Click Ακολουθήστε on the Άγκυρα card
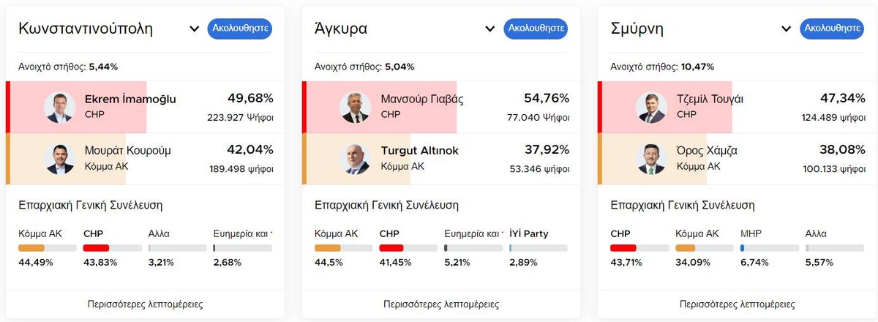 (x=536, y=29)
